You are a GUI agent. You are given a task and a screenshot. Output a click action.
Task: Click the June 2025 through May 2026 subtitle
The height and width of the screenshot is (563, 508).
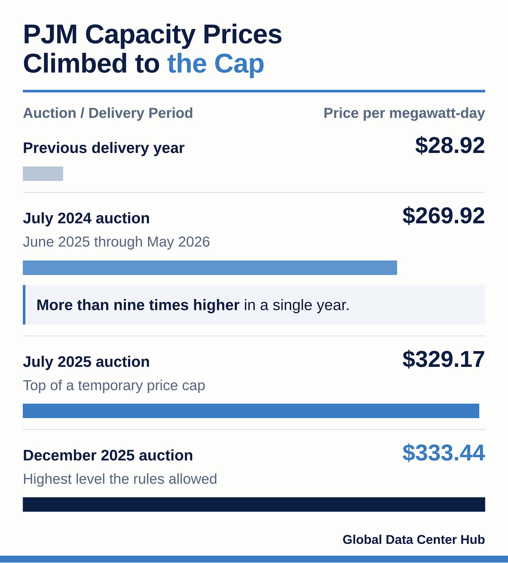[116, 242]
